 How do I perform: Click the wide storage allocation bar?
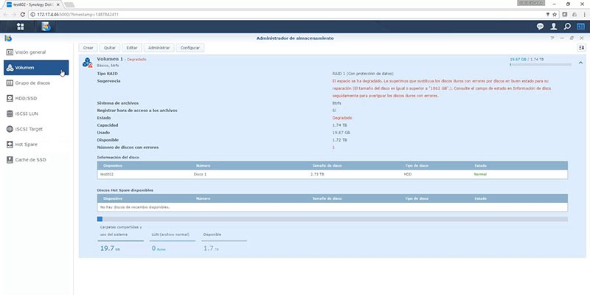click(x=333, y=219)
